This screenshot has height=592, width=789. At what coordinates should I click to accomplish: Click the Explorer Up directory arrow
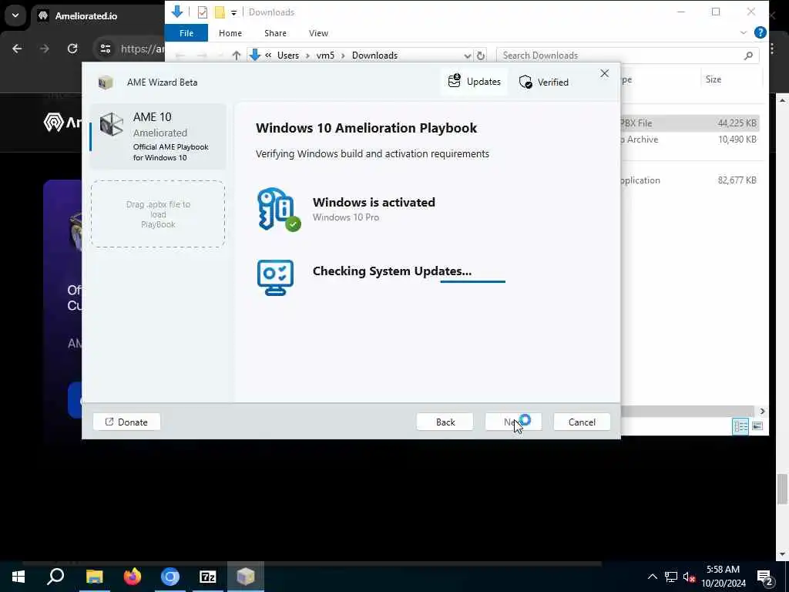coord(236,55)
